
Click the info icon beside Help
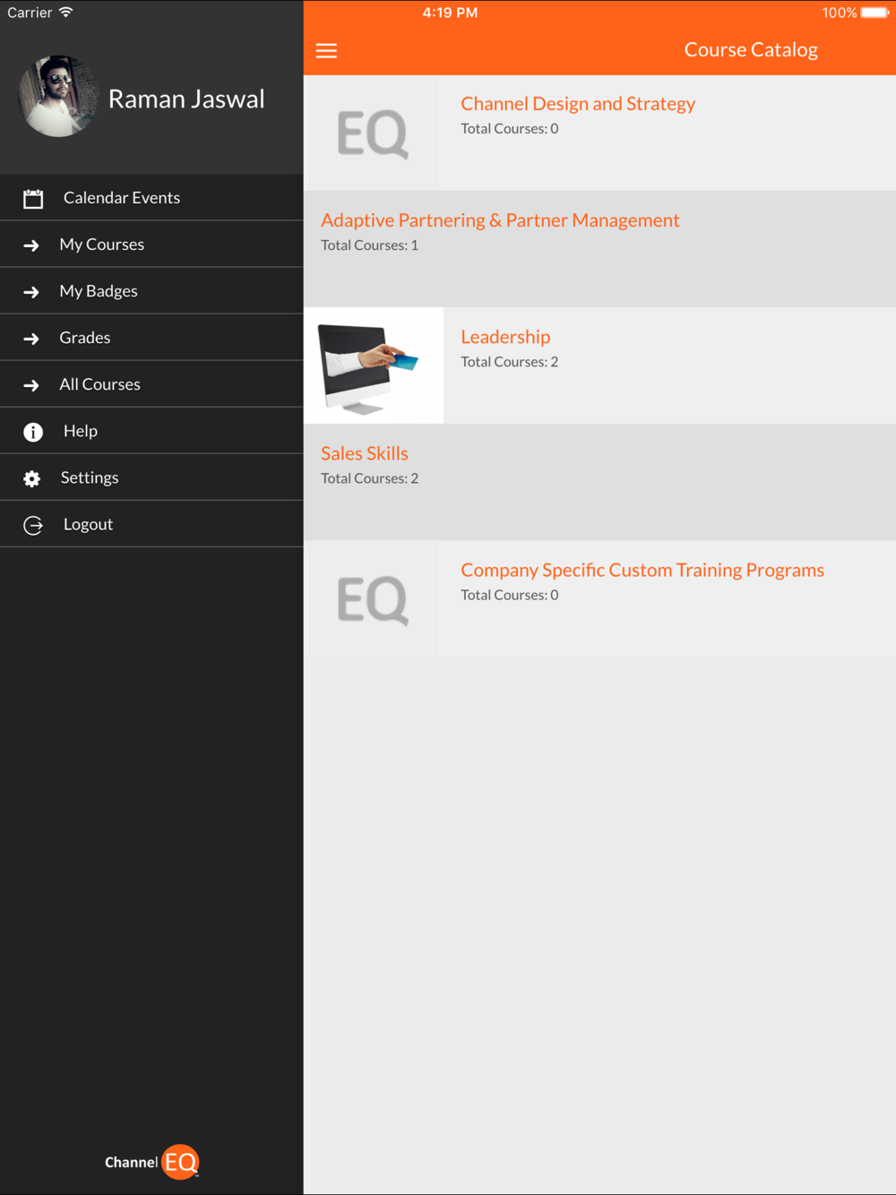(x=33, y=432)
